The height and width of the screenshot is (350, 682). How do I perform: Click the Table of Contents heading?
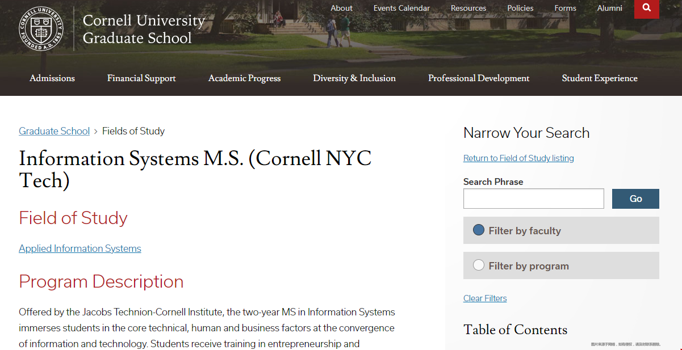point(515,330)
